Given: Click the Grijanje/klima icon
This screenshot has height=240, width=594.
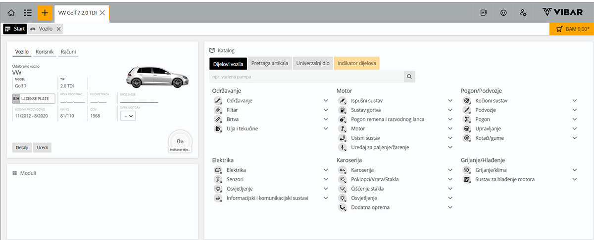Looking at the screenshot, I should point(466,170).
